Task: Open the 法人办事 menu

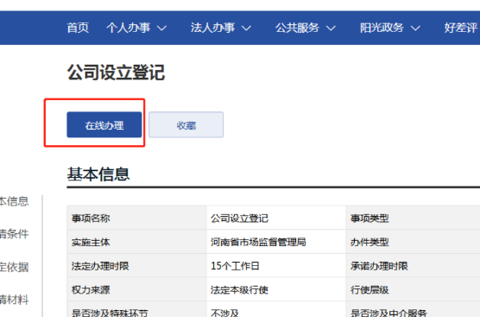Action: click(212, 28)
